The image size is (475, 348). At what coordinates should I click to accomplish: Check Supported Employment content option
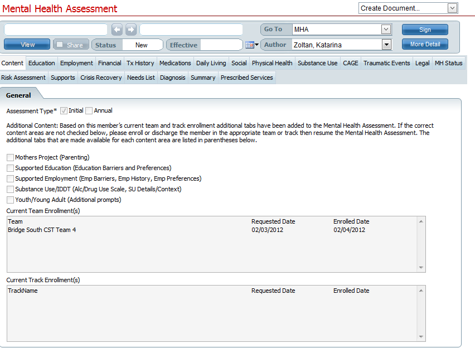click(x=9, y=178)
